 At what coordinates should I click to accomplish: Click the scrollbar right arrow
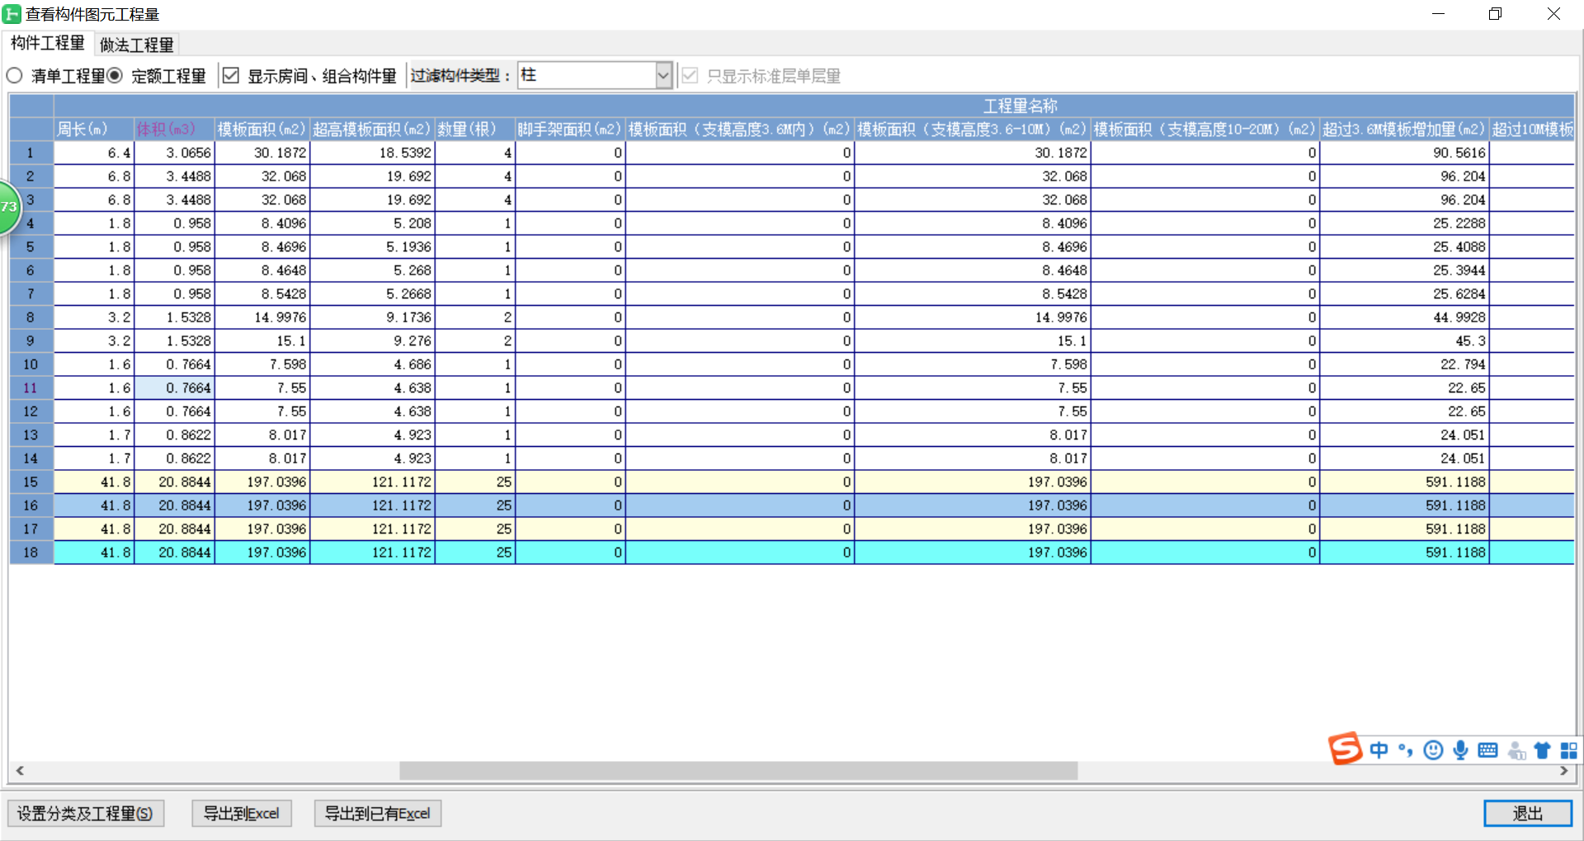click(x=1563, y=771)
